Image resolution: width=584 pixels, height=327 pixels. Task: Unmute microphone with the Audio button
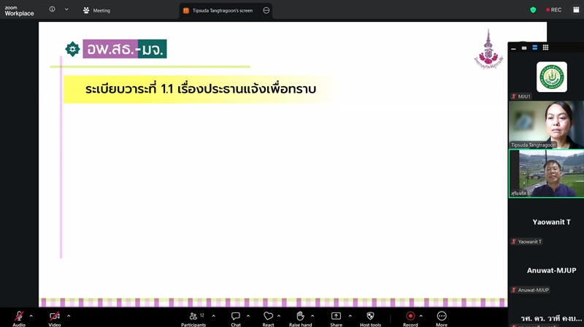coord(19,318)
